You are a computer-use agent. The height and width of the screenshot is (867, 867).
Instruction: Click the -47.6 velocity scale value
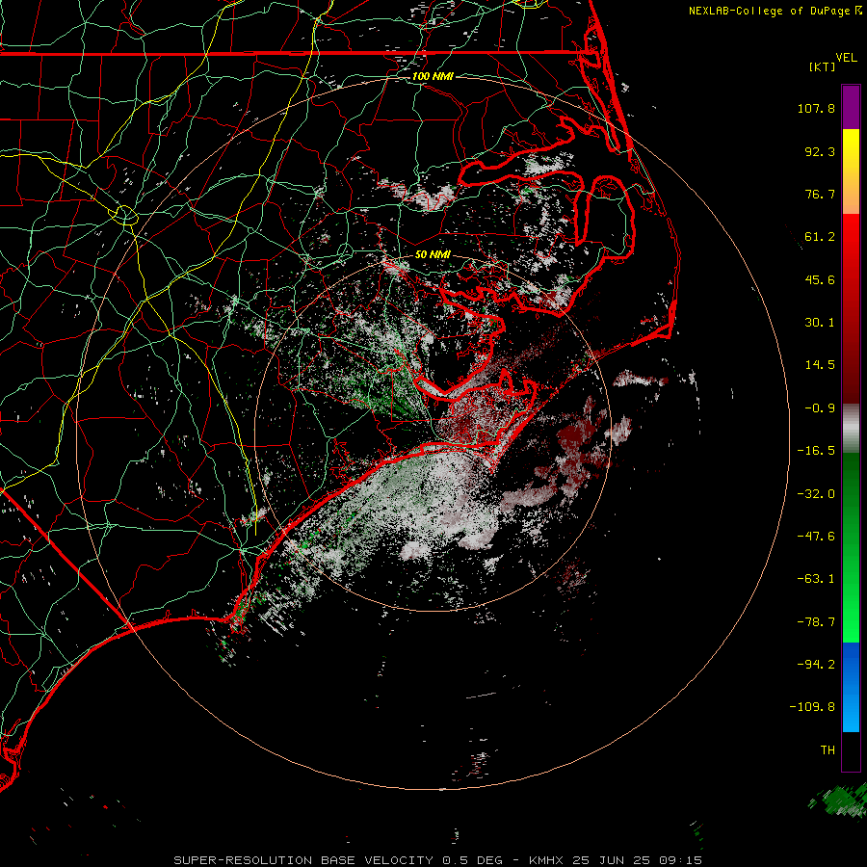[x=816, y=537]
